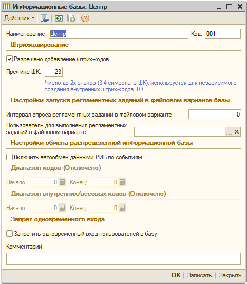This screenshot has width=247, height=284.
Task: Click Начало field under Диапазон кодов
Action: coord(45,182)
